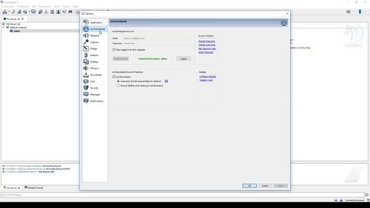The width and height of the screenshot is (370, 208).
Task: Click the mute microphone toolbar icon
Action: tap(25, 12)
